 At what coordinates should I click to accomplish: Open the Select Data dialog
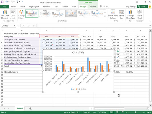pyautogui.click(x=121, y=14)
